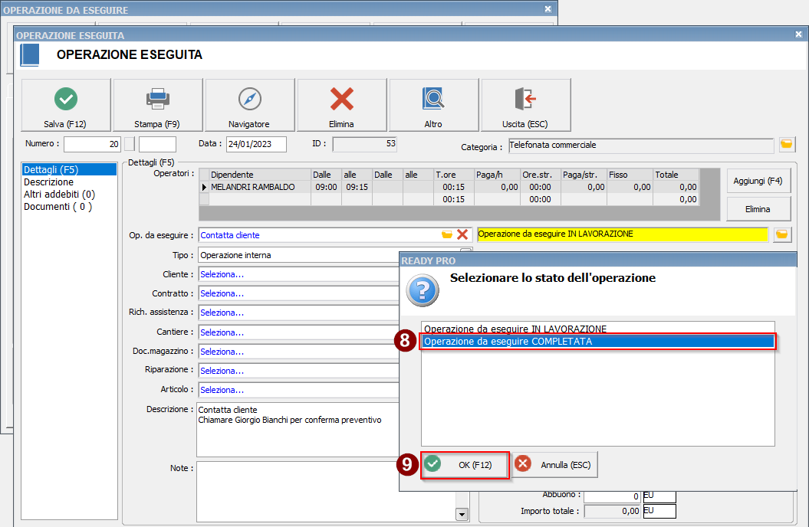Clear Op. da eseguire with red X
This screenshot has height=527, width=809.
(x=462, y=235)
